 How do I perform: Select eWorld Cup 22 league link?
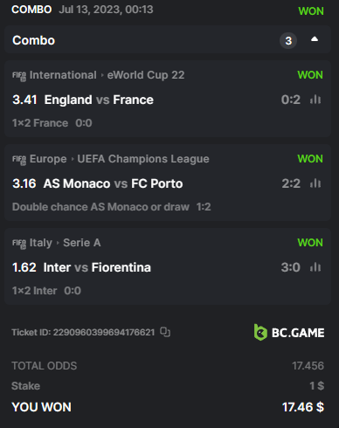click(x=146, y=75)
